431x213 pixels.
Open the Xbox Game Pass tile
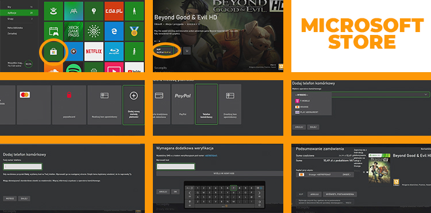pos(74,31)
